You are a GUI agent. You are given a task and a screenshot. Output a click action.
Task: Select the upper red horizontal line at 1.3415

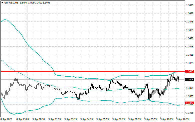93,71
